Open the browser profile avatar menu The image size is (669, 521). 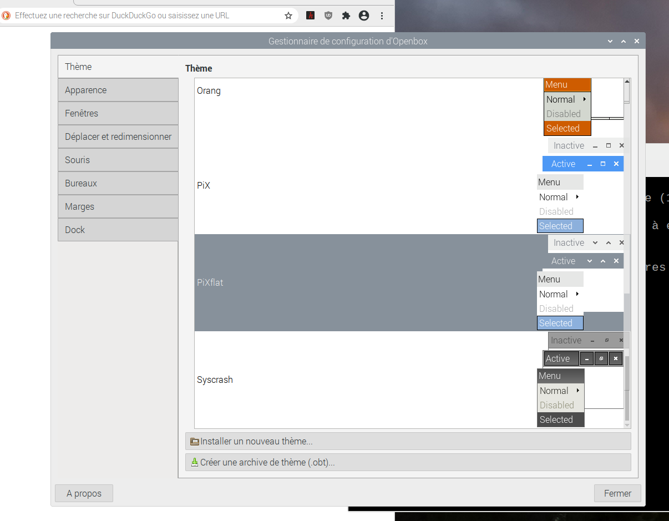[364, 16]
